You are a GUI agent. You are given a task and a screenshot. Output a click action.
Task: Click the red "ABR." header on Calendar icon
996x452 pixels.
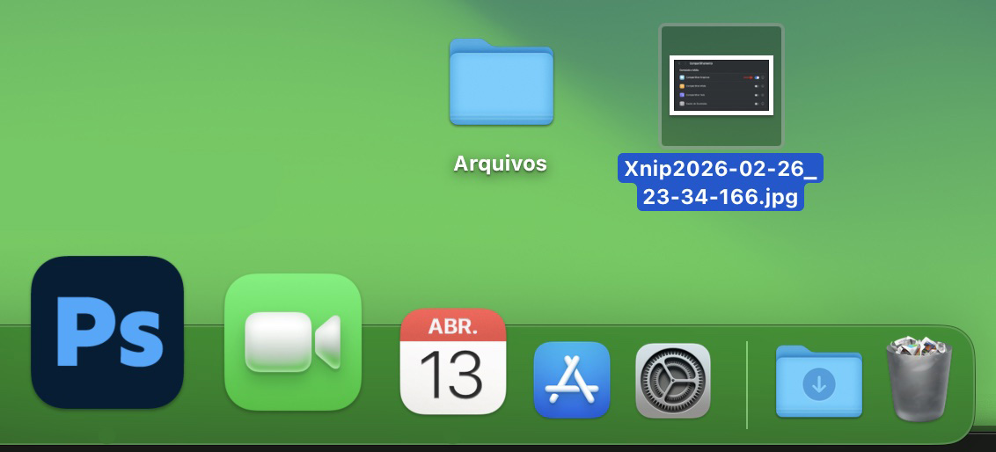pos(452,327)
